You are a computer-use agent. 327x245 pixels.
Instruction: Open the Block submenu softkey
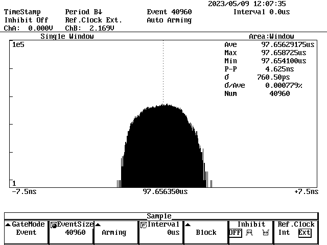[206, 232]
